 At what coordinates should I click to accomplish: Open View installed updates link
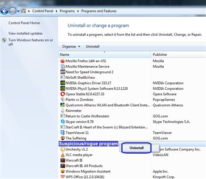25,34
